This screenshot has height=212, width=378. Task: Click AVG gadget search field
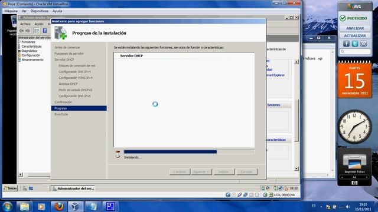pos(355,51)
